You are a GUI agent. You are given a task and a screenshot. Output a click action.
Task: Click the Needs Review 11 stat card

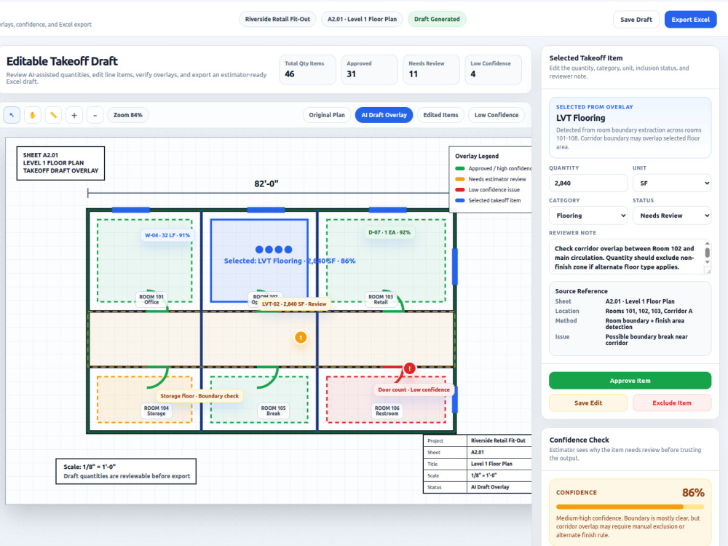click(431, 70)
